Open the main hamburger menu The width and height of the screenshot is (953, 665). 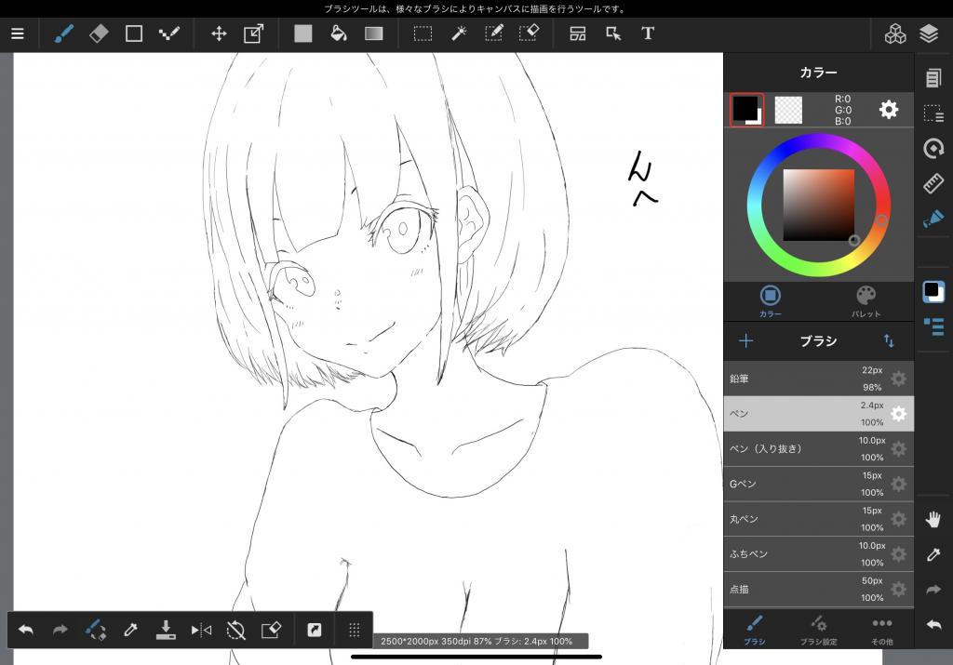click(18, 33)
